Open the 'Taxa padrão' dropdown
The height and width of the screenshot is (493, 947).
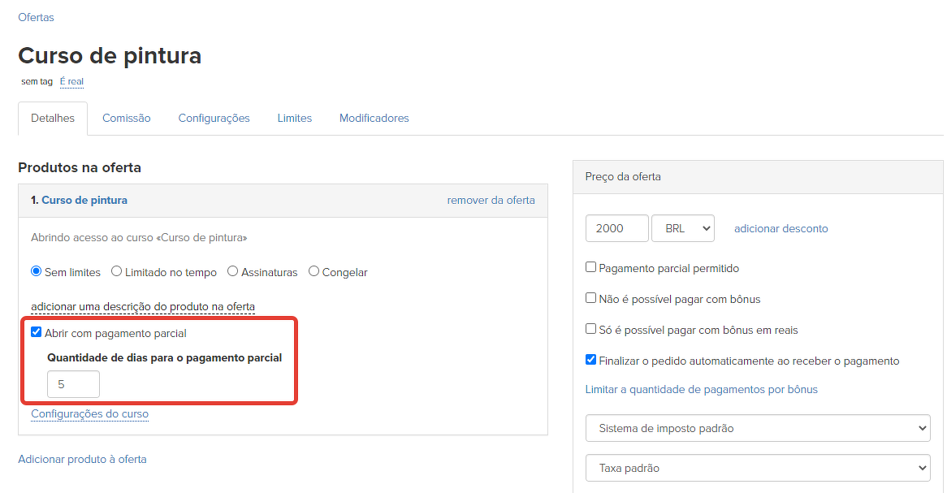point(758,468)
